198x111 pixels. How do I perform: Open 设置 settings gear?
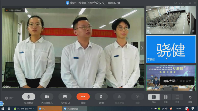coord(190,98)
